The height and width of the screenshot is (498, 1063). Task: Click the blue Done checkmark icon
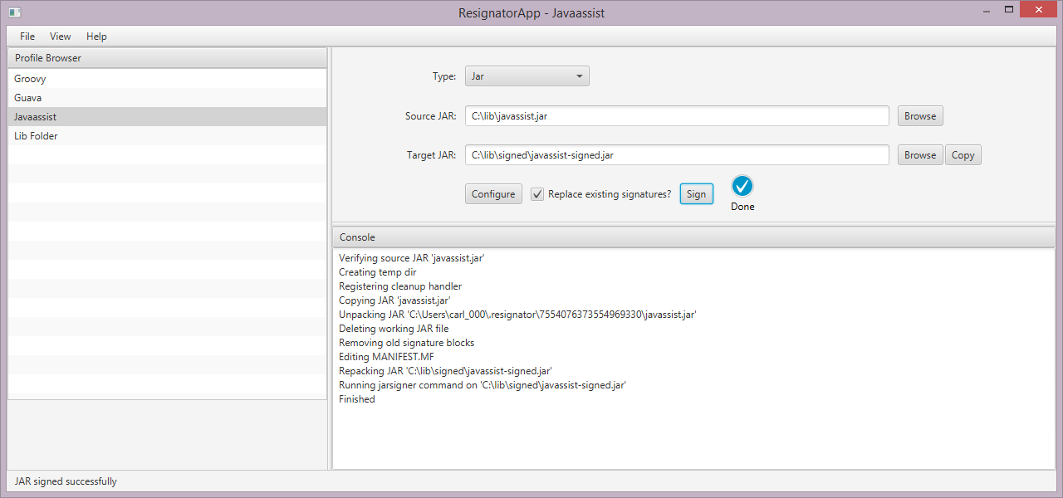(x=742, y=187)
